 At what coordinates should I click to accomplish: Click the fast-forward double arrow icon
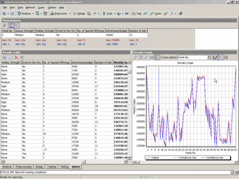point(127,13)
